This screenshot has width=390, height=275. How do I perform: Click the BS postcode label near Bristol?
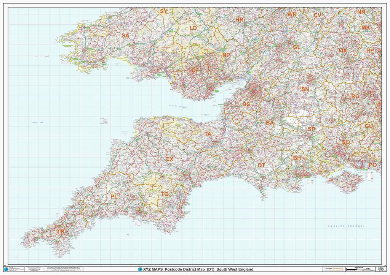tap(246, 104)
